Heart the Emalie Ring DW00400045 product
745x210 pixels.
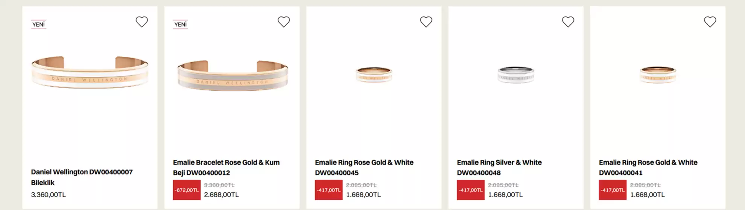426,22
